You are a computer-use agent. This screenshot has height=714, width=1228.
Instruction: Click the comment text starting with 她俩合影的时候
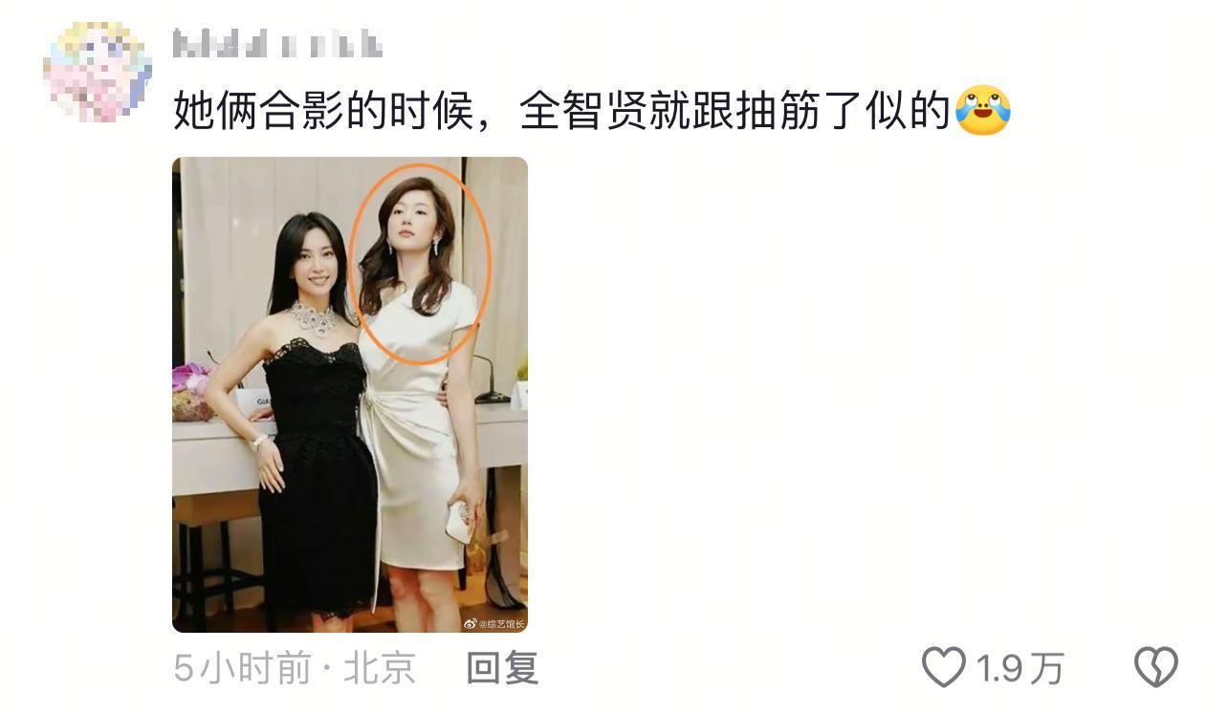pos(563,111)
